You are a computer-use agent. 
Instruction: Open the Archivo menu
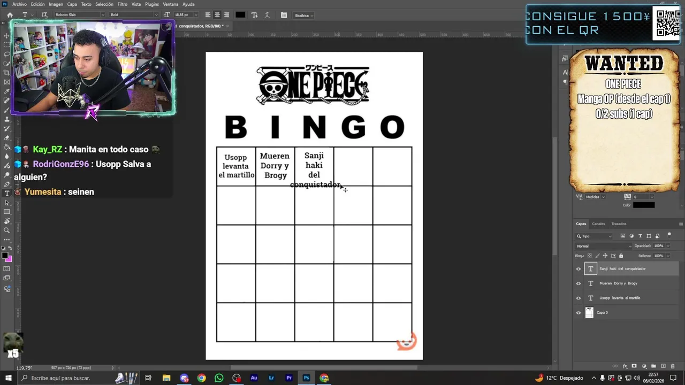coord(19,4)
